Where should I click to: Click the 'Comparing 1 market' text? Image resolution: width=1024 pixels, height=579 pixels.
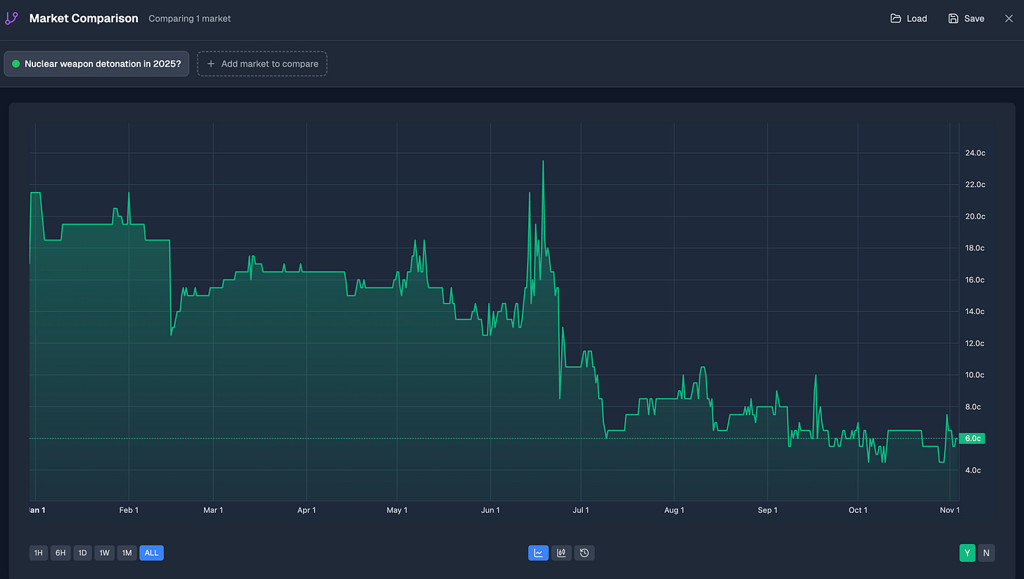point(190,18)
